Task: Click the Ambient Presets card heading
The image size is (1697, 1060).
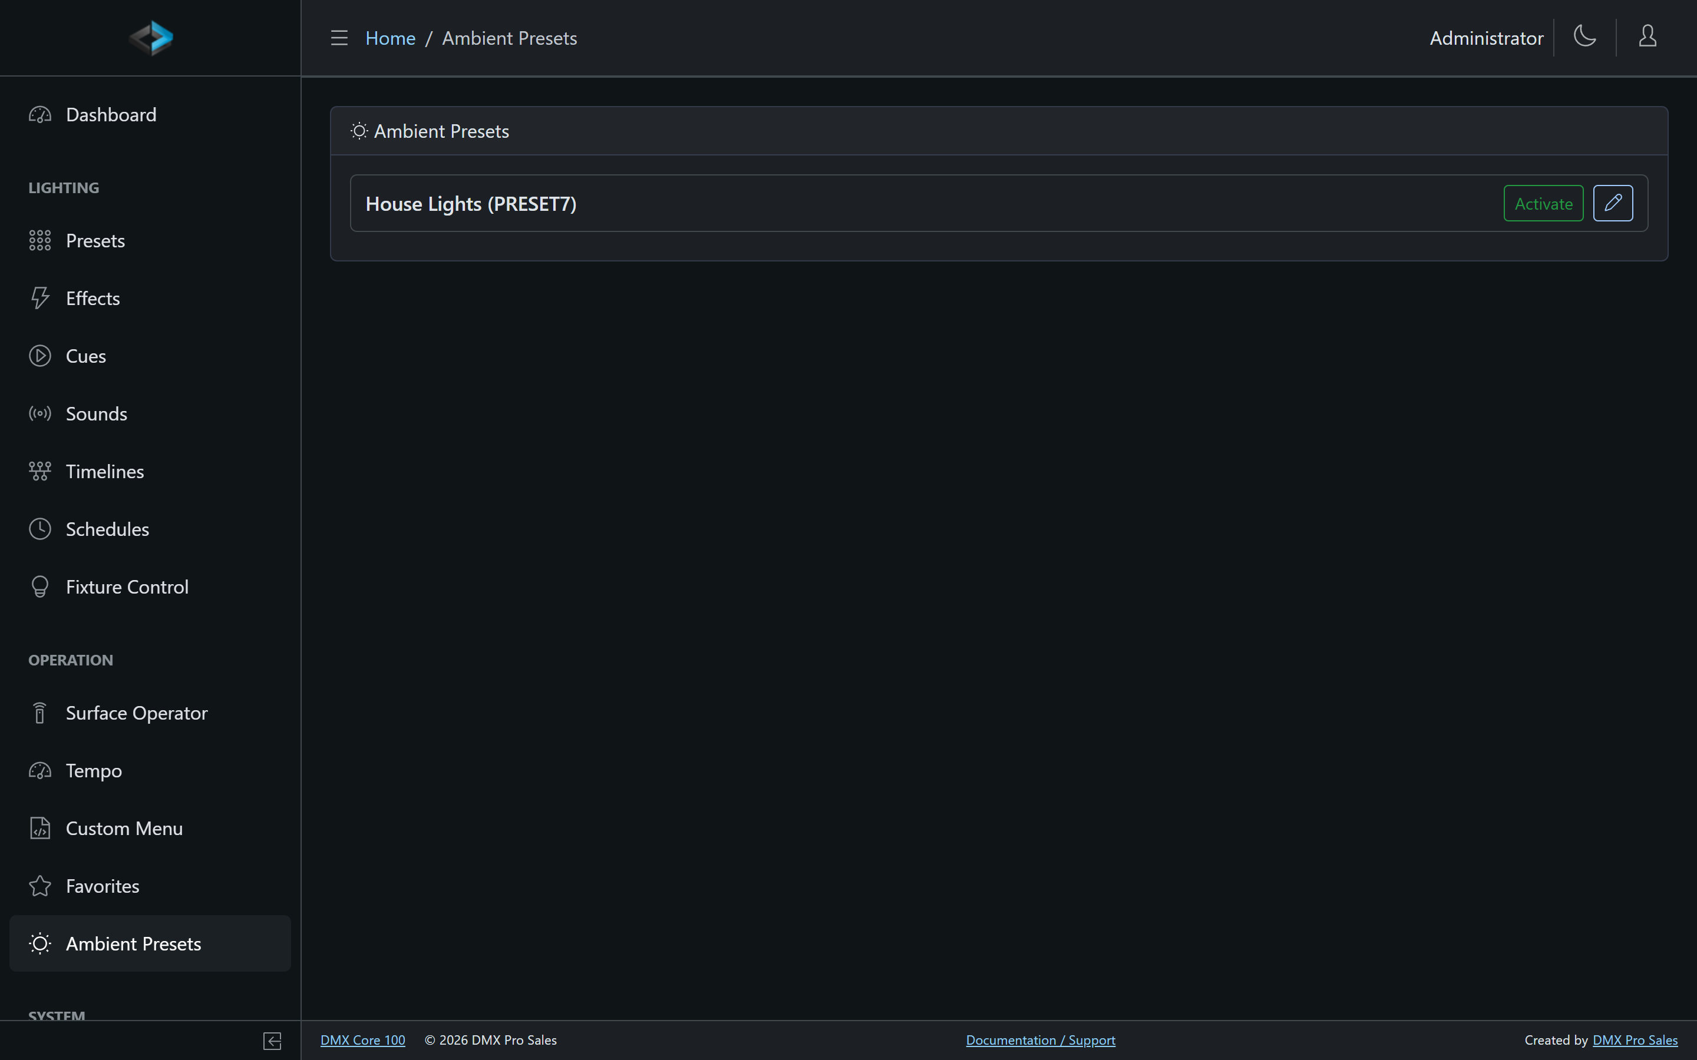Action: point(441,131)
